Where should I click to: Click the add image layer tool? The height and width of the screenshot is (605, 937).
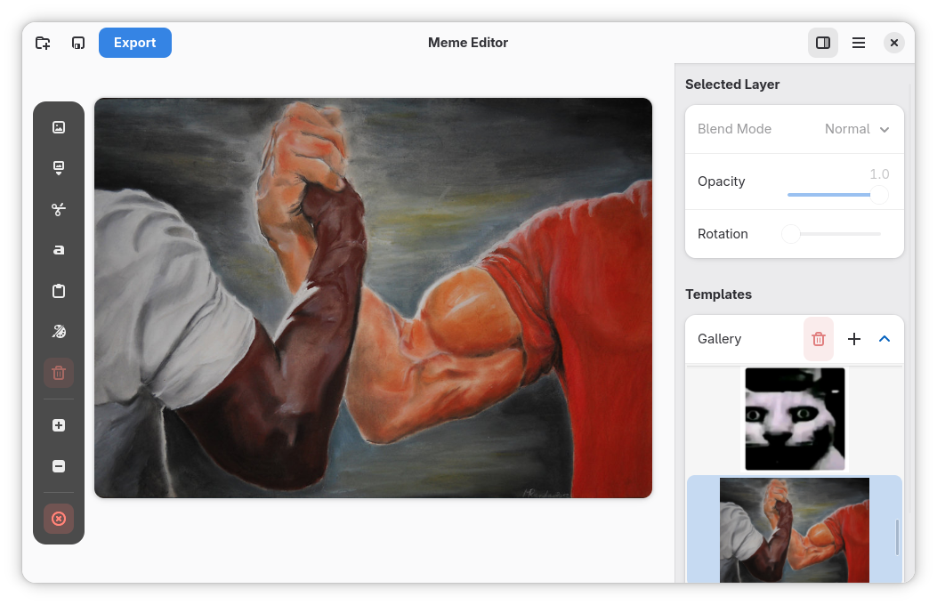pos(59,127)
